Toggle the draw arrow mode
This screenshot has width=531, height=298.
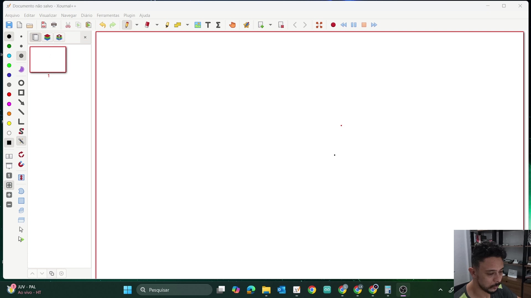tap(21, 102)
